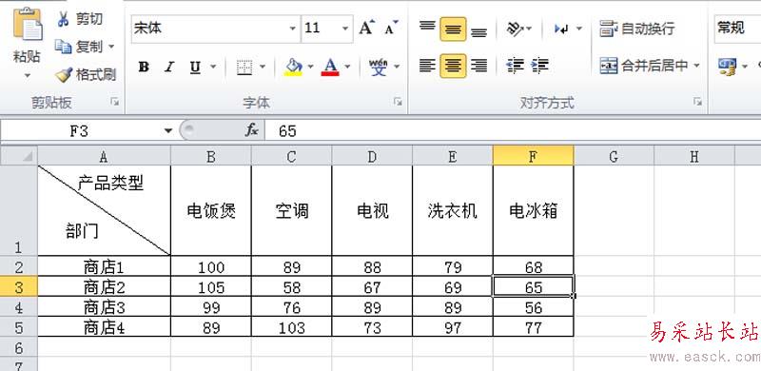
Task: Click the 洗衣机 header cell
Action: pyautogui.click(x=453, y=211)
